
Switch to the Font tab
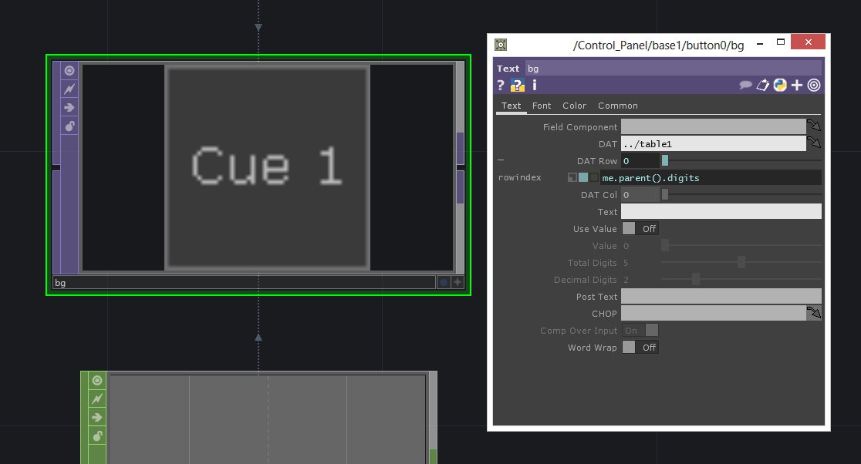pos(542,106)
